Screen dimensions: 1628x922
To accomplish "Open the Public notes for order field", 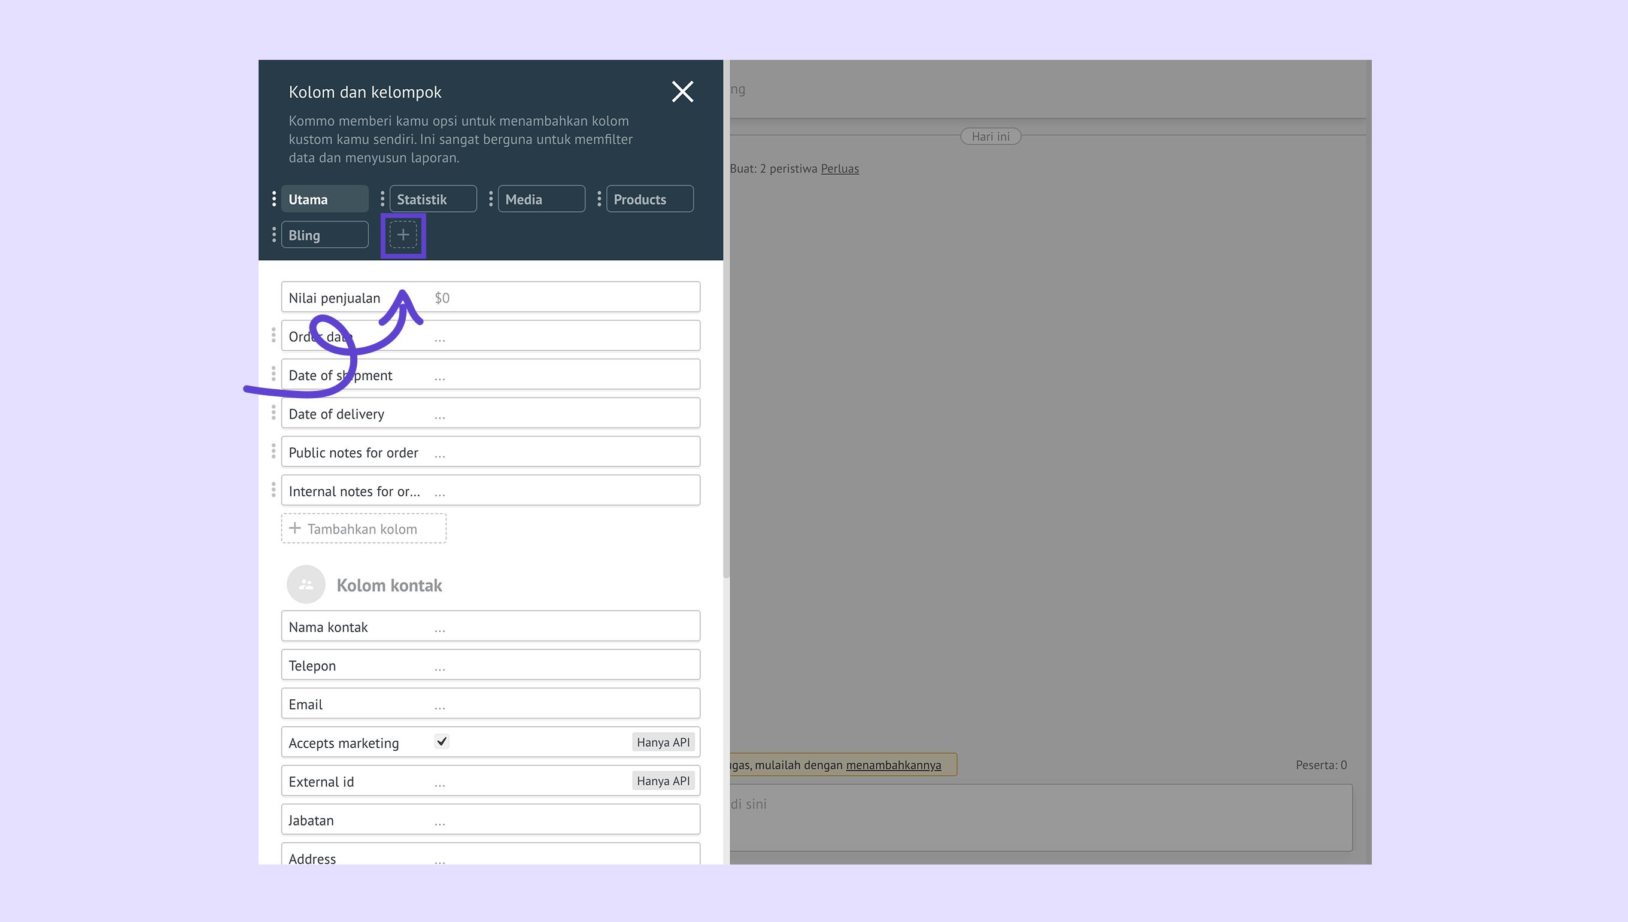I will click(x=490, y=451).
